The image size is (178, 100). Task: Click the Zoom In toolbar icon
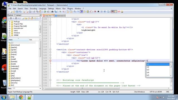[x=60, y=12]
